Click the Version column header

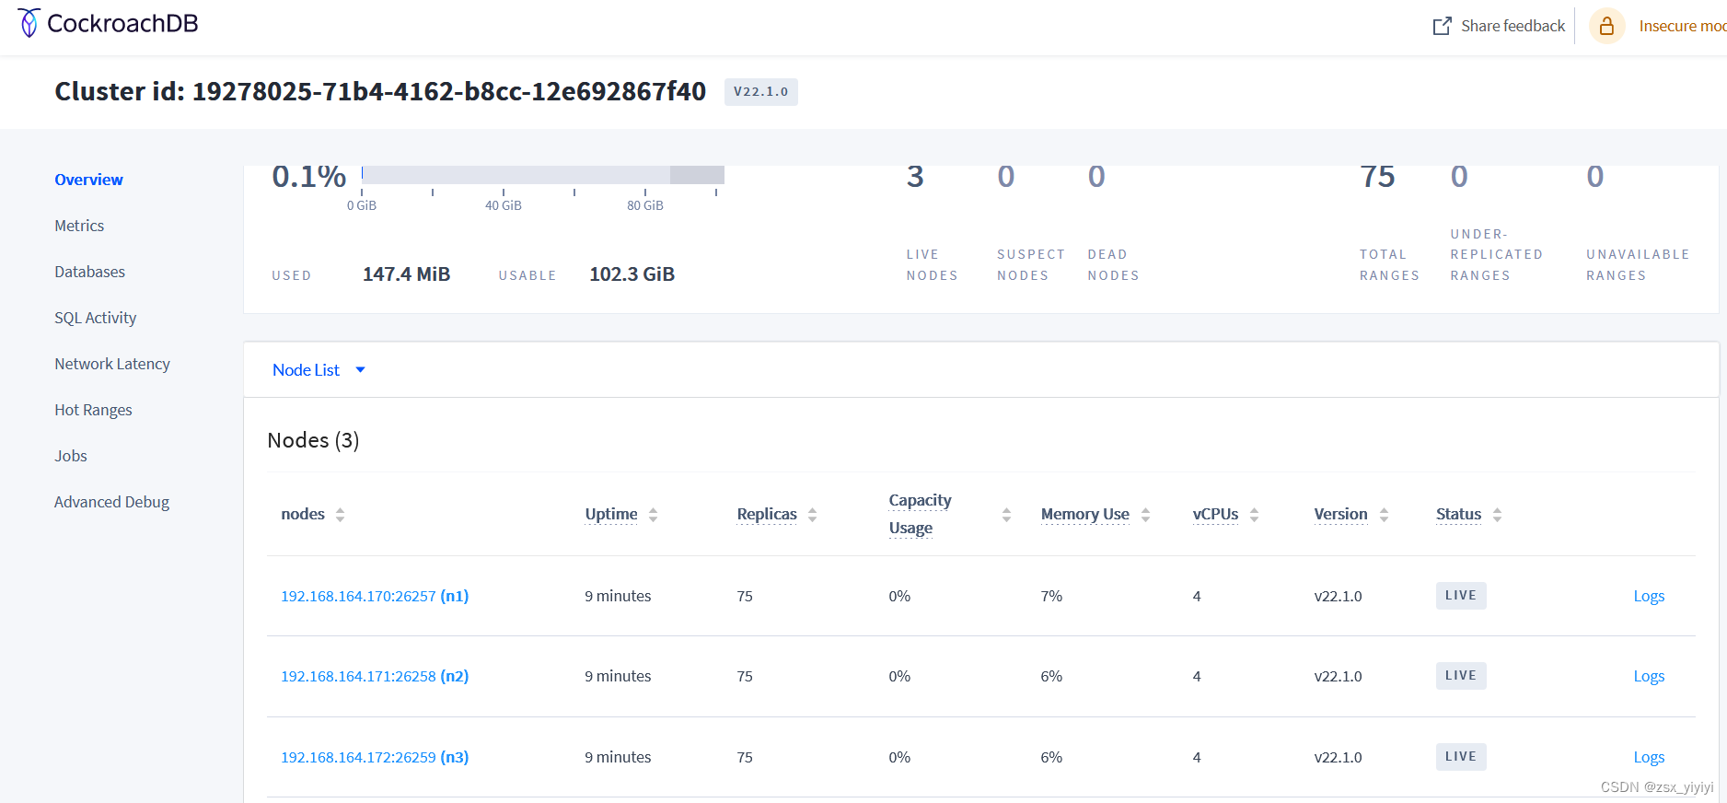1340,514
